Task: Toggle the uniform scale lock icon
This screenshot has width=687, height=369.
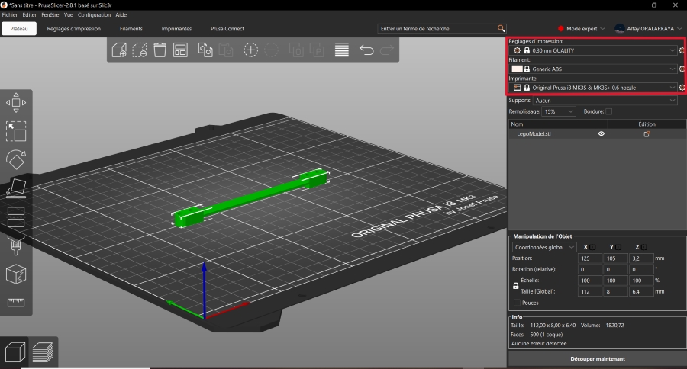Action: pyautogui.click(x=516, y=286)
